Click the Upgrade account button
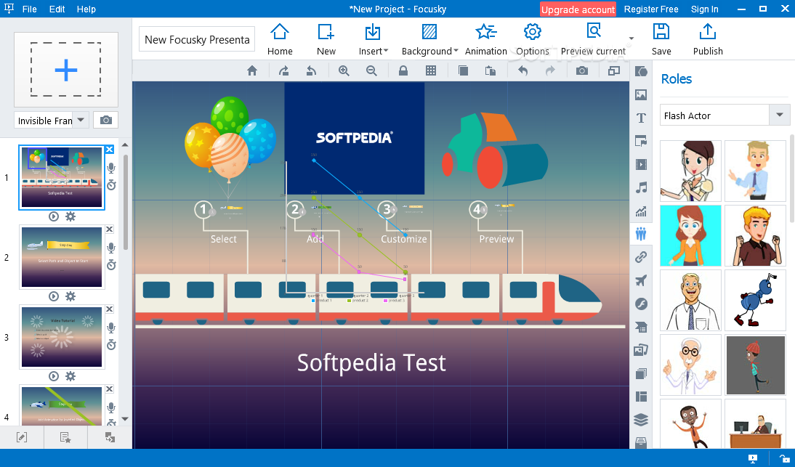This screenshot has height=467, width=795. [x=578, y=9]
